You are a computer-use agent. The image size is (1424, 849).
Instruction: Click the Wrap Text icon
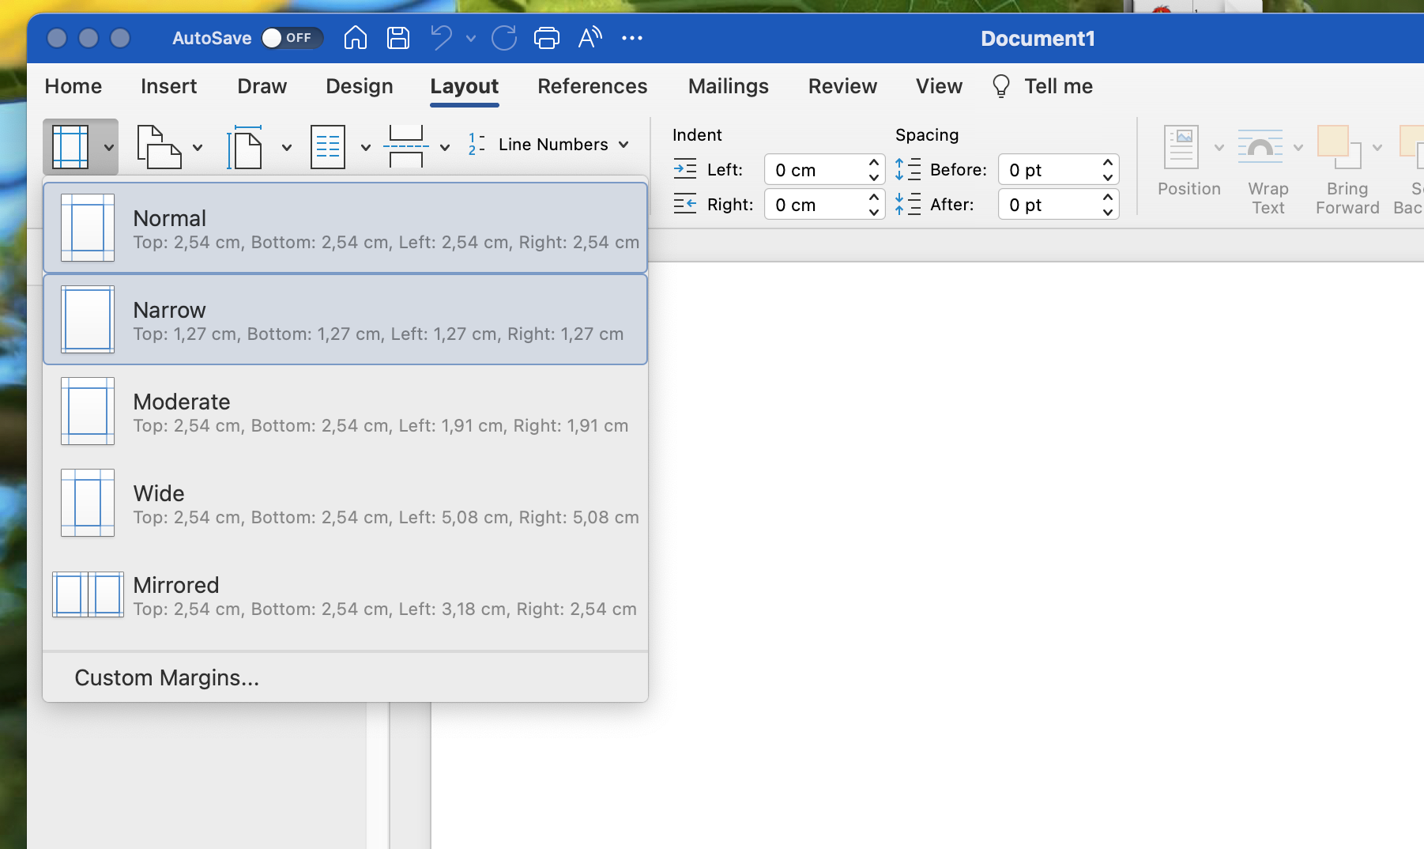(1260, 147)
